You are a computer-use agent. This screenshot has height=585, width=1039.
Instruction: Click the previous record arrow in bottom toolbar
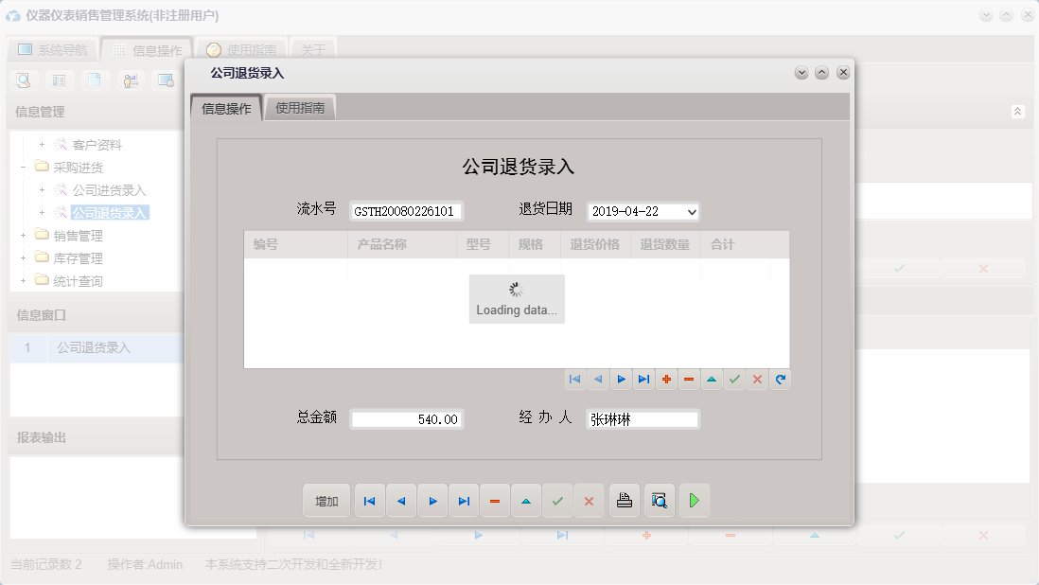point(401,500)
